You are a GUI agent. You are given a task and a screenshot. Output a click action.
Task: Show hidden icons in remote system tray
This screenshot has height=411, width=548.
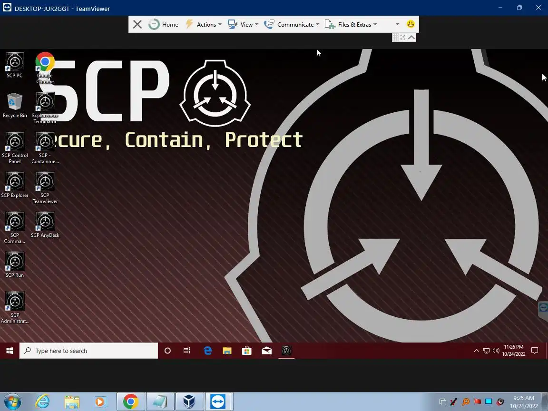pos(476,351)
